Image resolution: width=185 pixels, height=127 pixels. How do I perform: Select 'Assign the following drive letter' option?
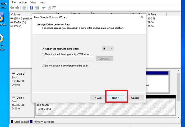(x=43, y=49)
